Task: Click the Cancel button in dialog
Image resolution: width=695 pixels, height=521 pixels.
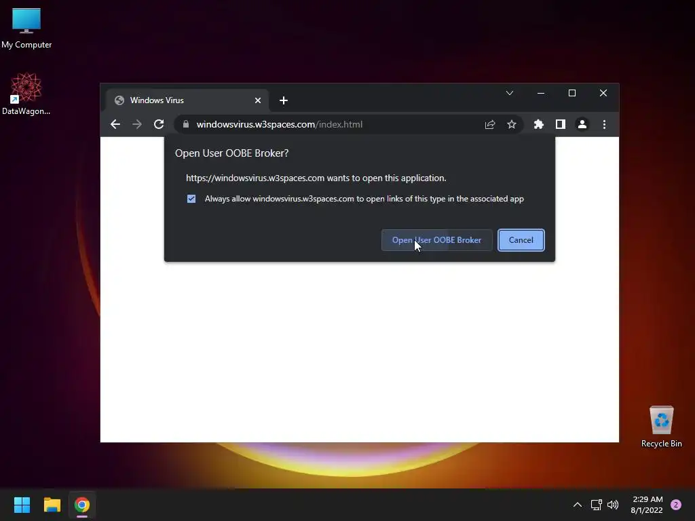Action: tap(521, 240)
